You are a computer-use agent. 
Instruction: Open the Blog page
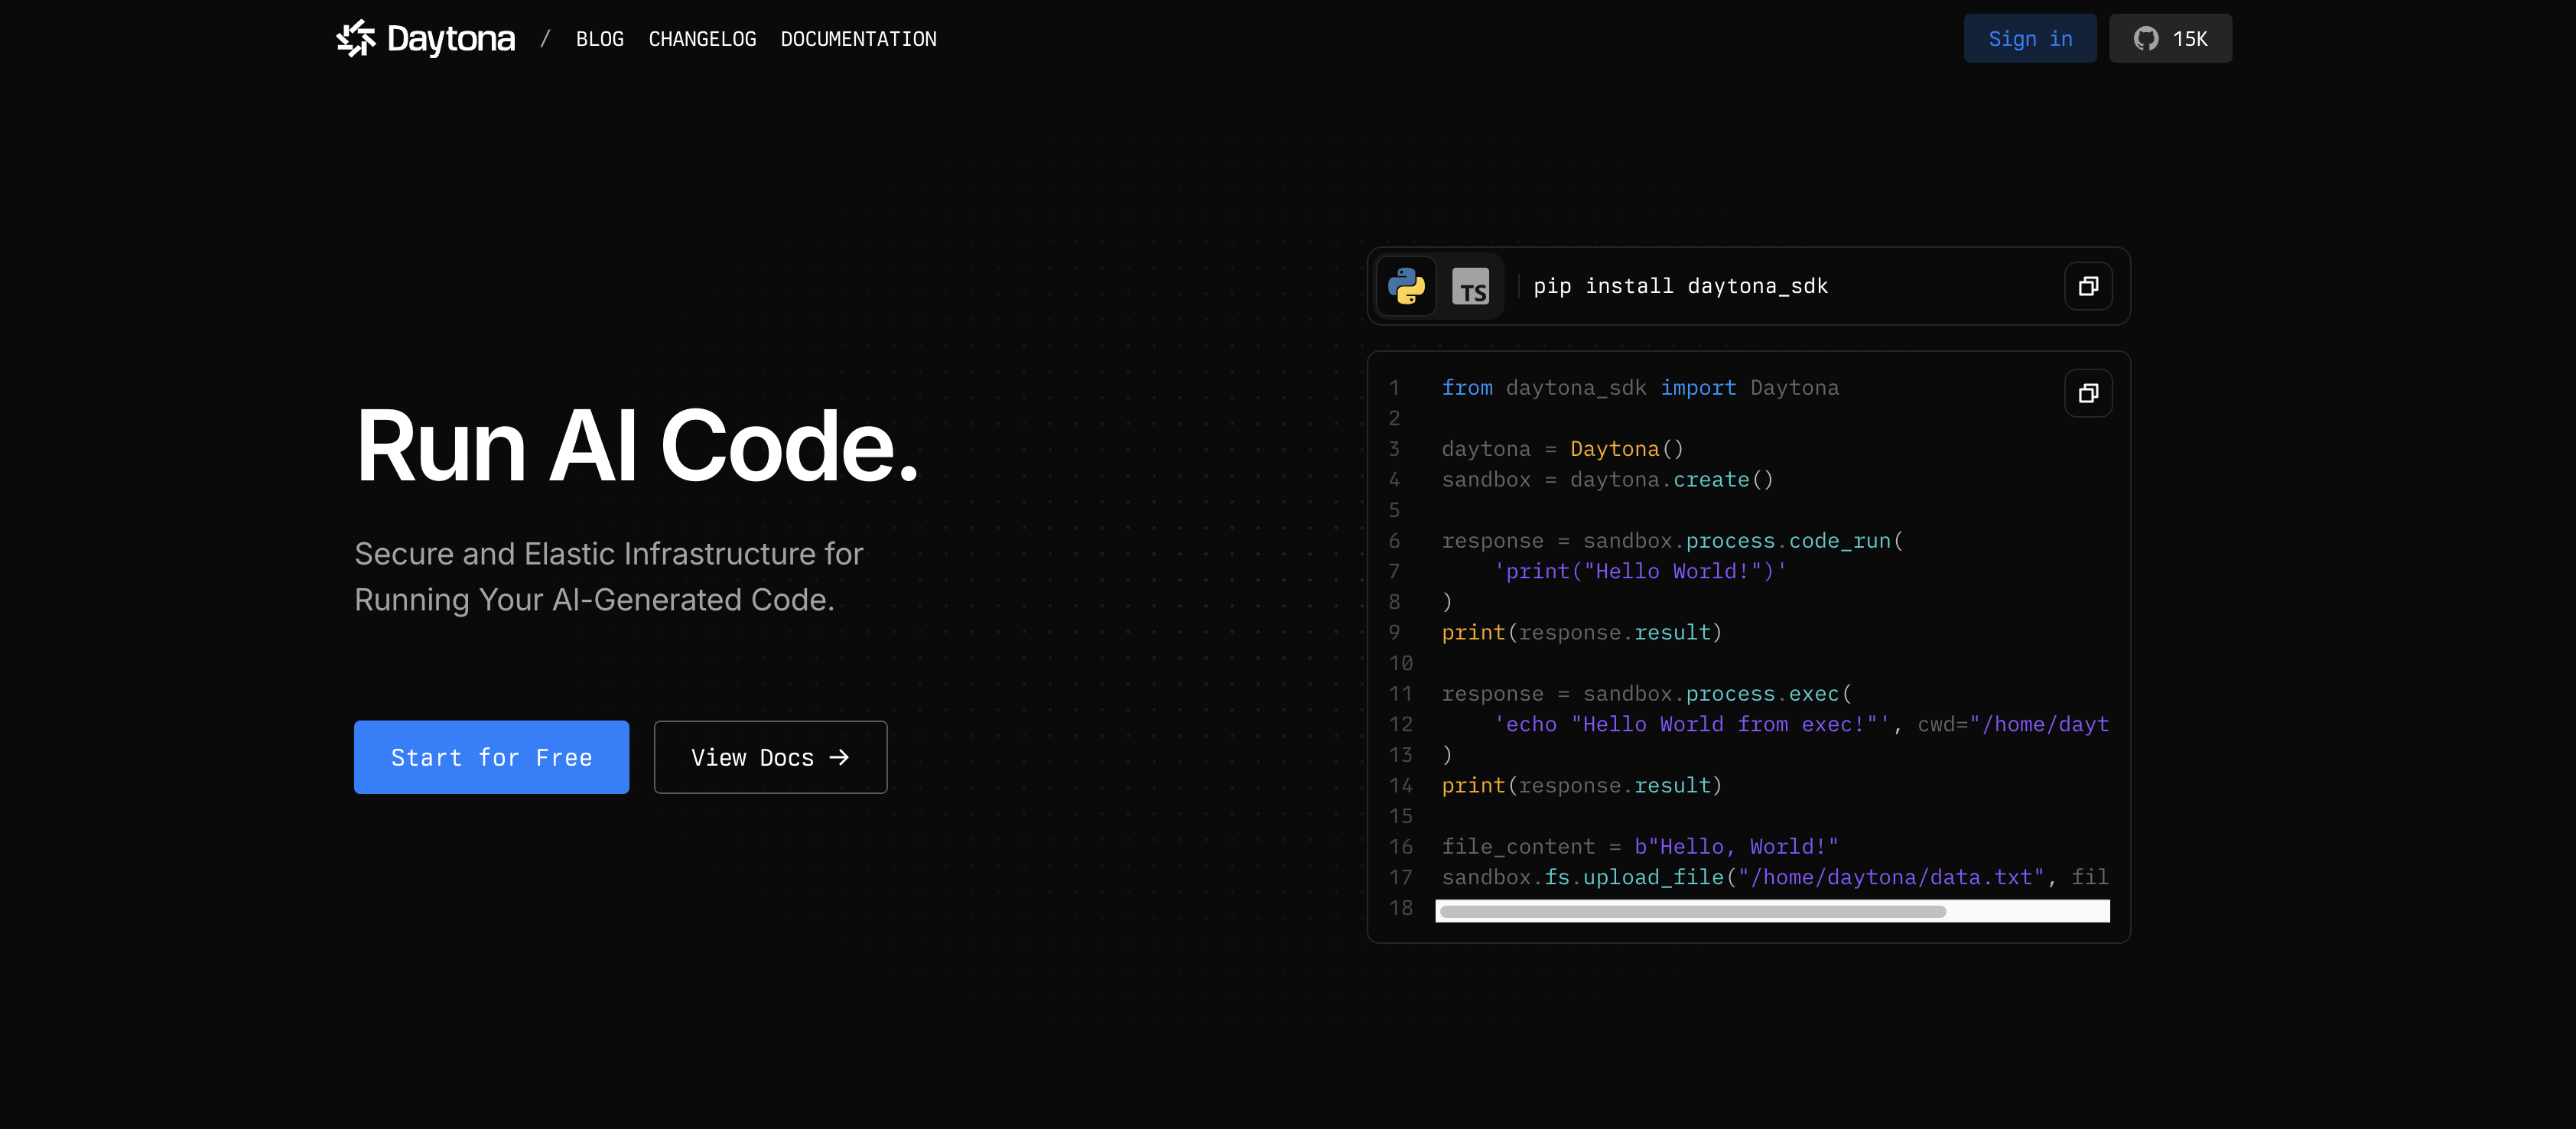(599, 39)
